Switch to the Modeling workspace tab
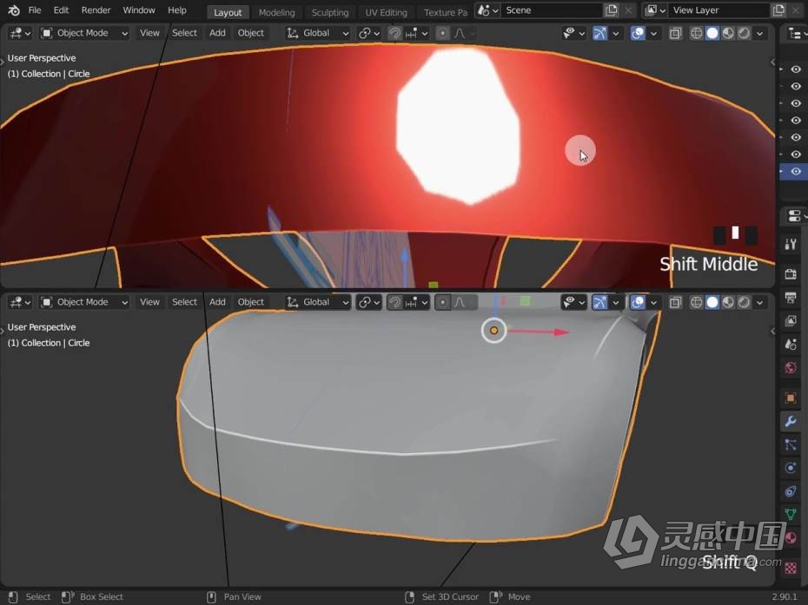The width and height of the screenshot is (808, 605). (x=277, y=12)
